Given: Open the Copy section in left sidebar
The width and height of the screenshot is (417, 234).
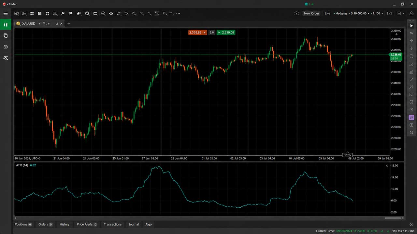Looking at the screenshot, I should [x=6, y=35].
